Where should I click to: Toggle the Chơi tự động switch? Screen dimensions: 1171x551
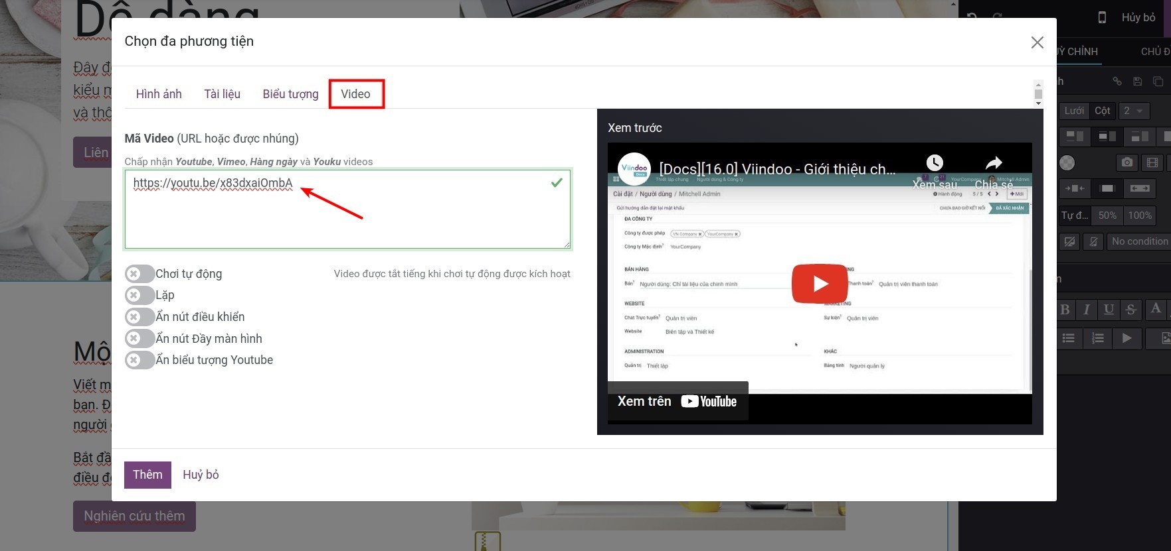point(139,274)
